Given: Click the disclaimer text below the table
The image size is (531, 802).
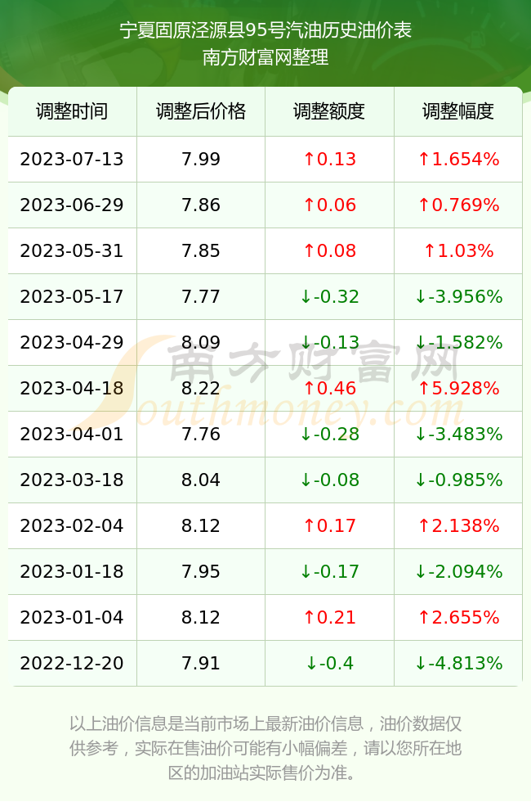Looking at the screenshot, I should pos(265,748).
